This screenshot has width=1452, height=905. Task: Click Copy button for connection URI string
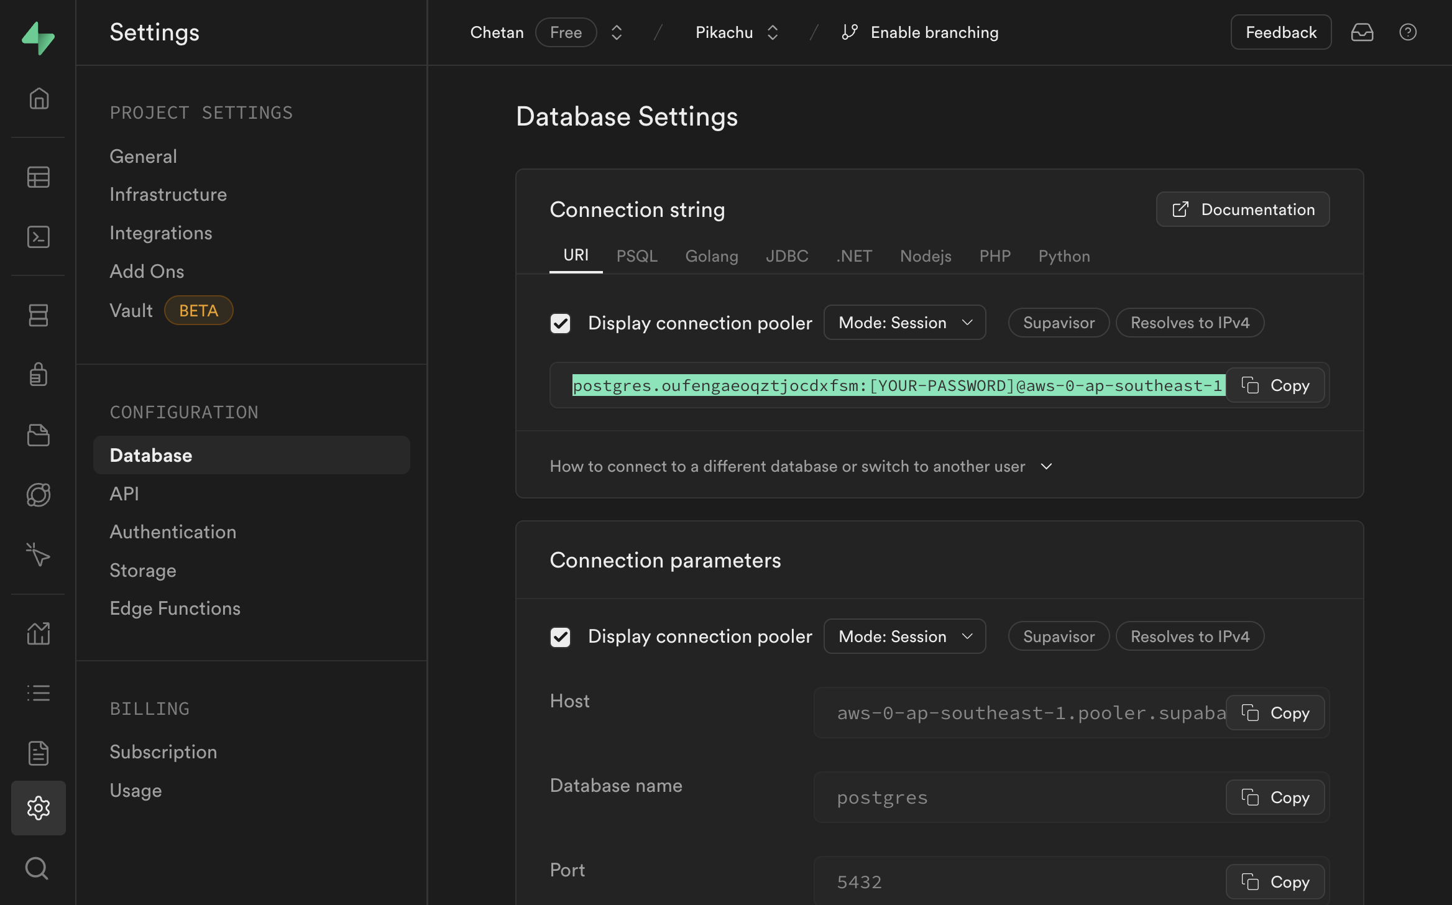1276,385
